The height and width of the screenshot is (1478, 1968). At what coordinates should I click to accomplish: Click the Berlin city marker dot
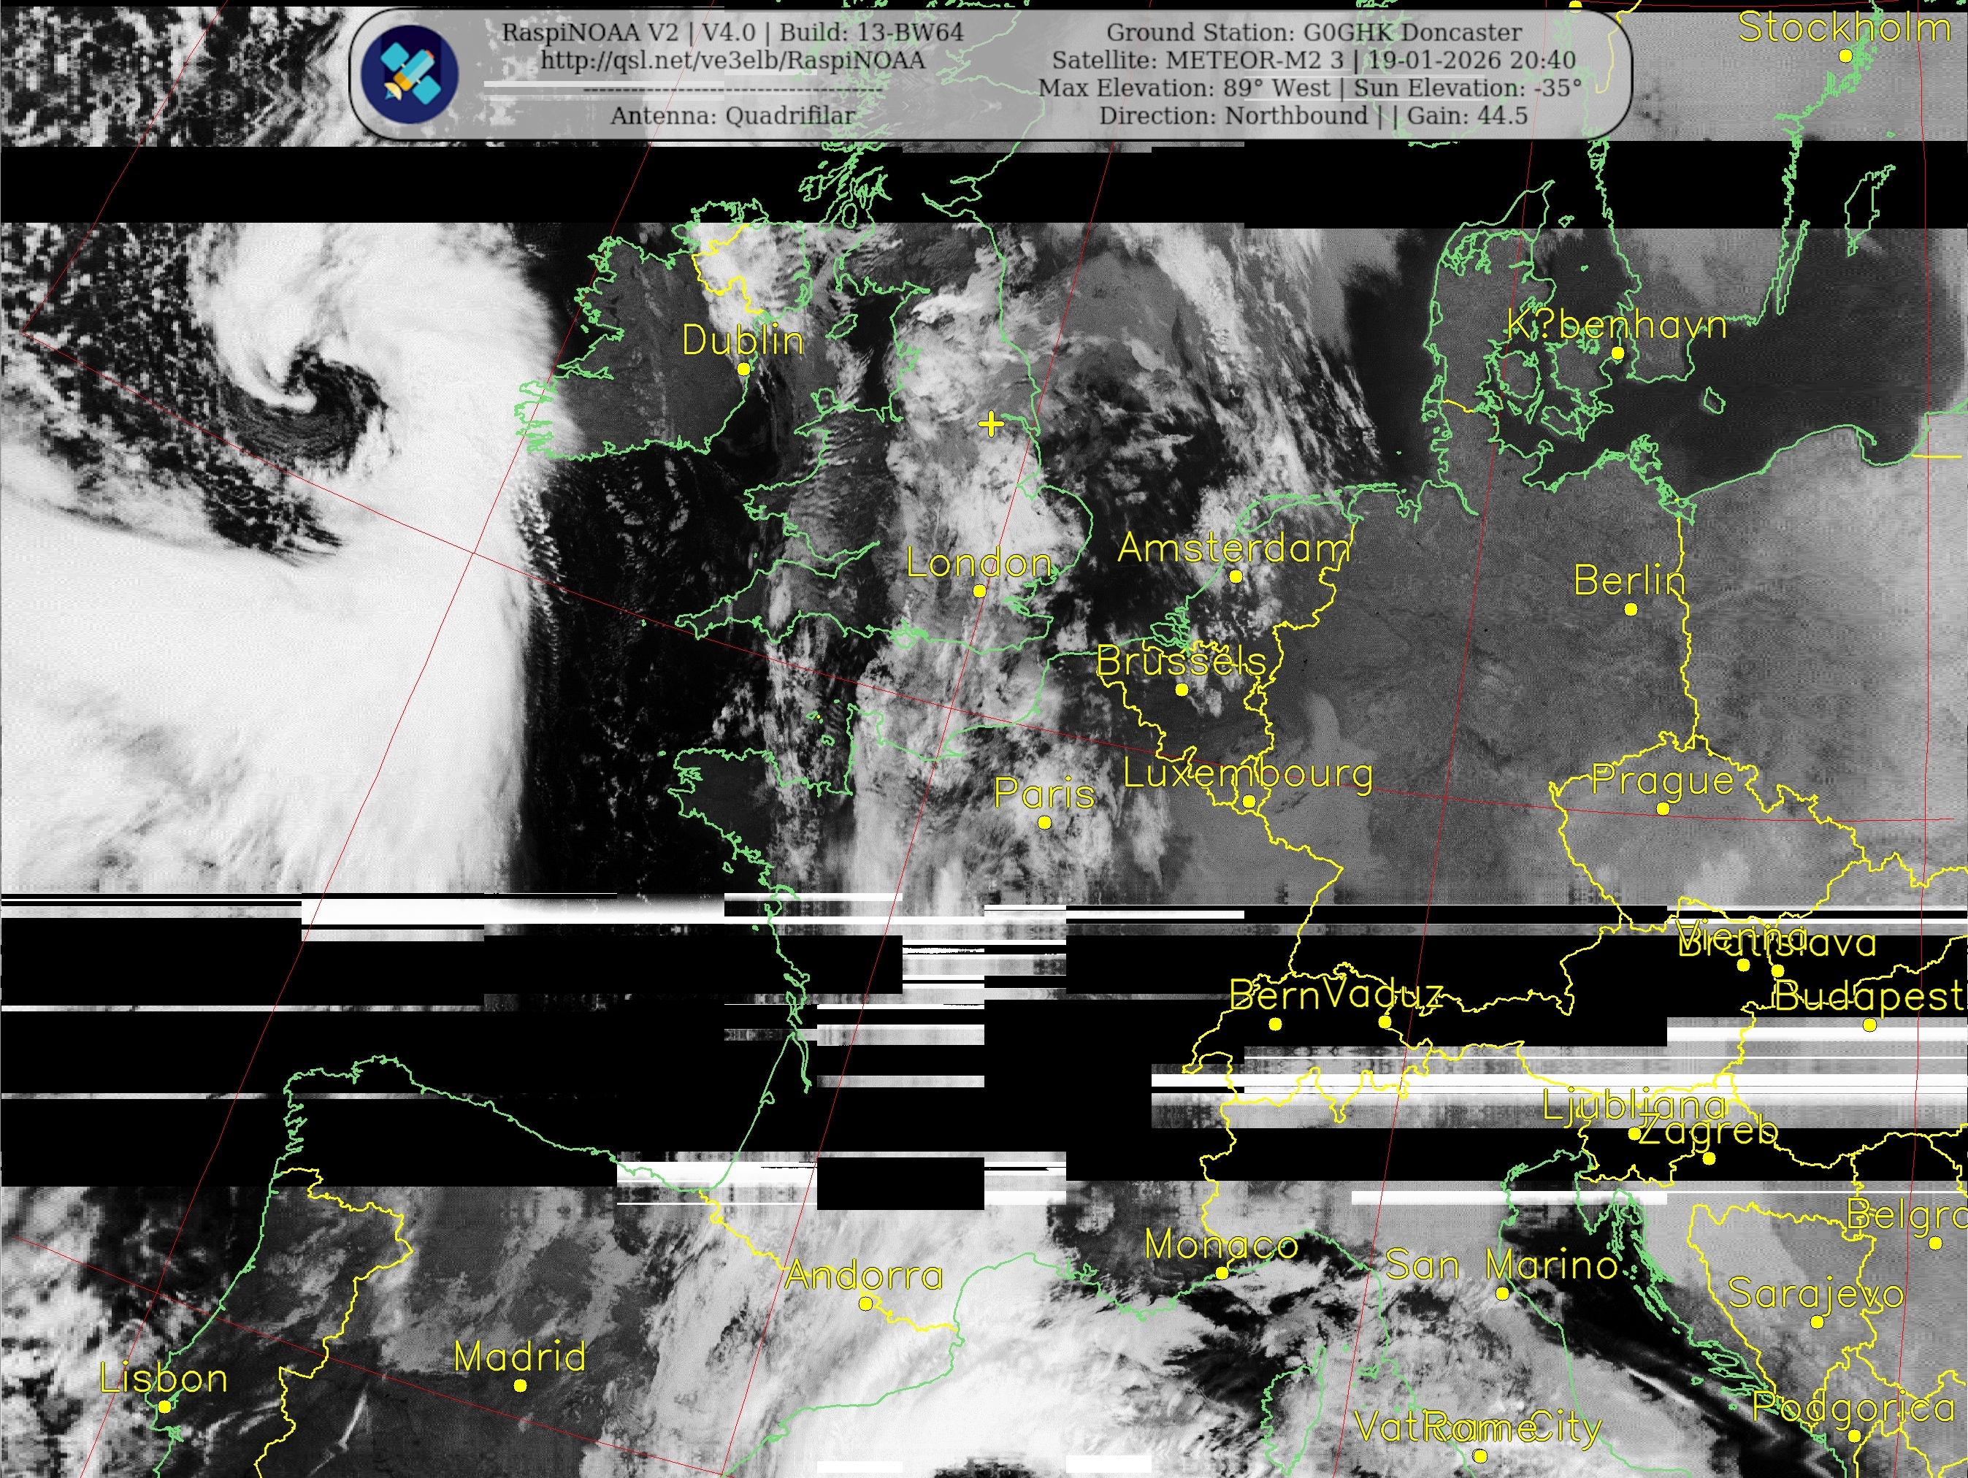point(1631,610)
